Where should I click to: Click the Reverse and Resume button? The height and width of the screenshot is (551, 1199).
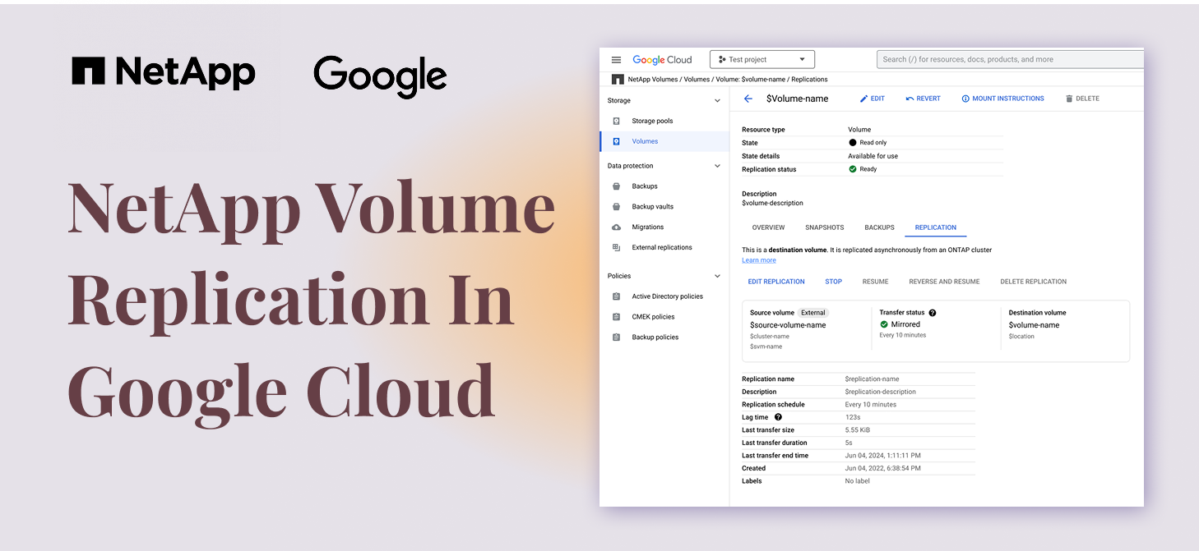click(x=944, y=281)
